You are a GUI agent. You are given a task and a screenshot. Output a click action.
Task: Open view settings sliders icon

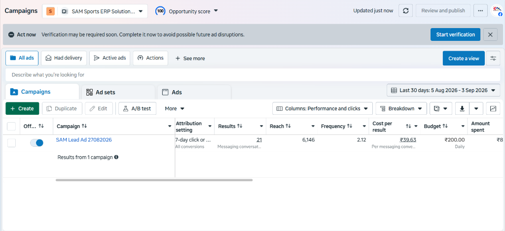point(493,58)
